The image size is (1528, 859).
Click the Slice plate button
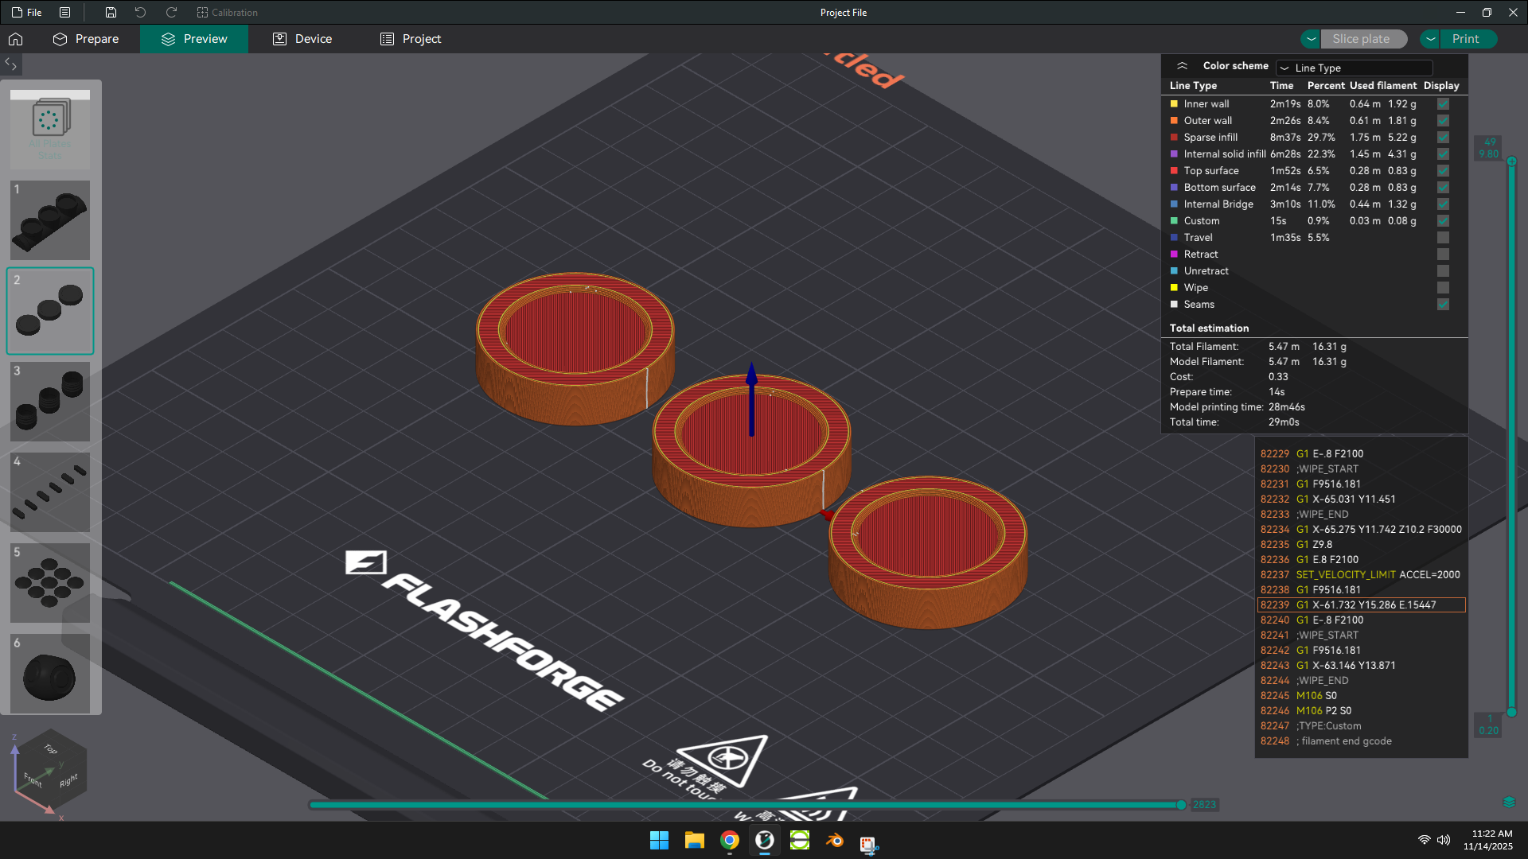[1361, 39]
